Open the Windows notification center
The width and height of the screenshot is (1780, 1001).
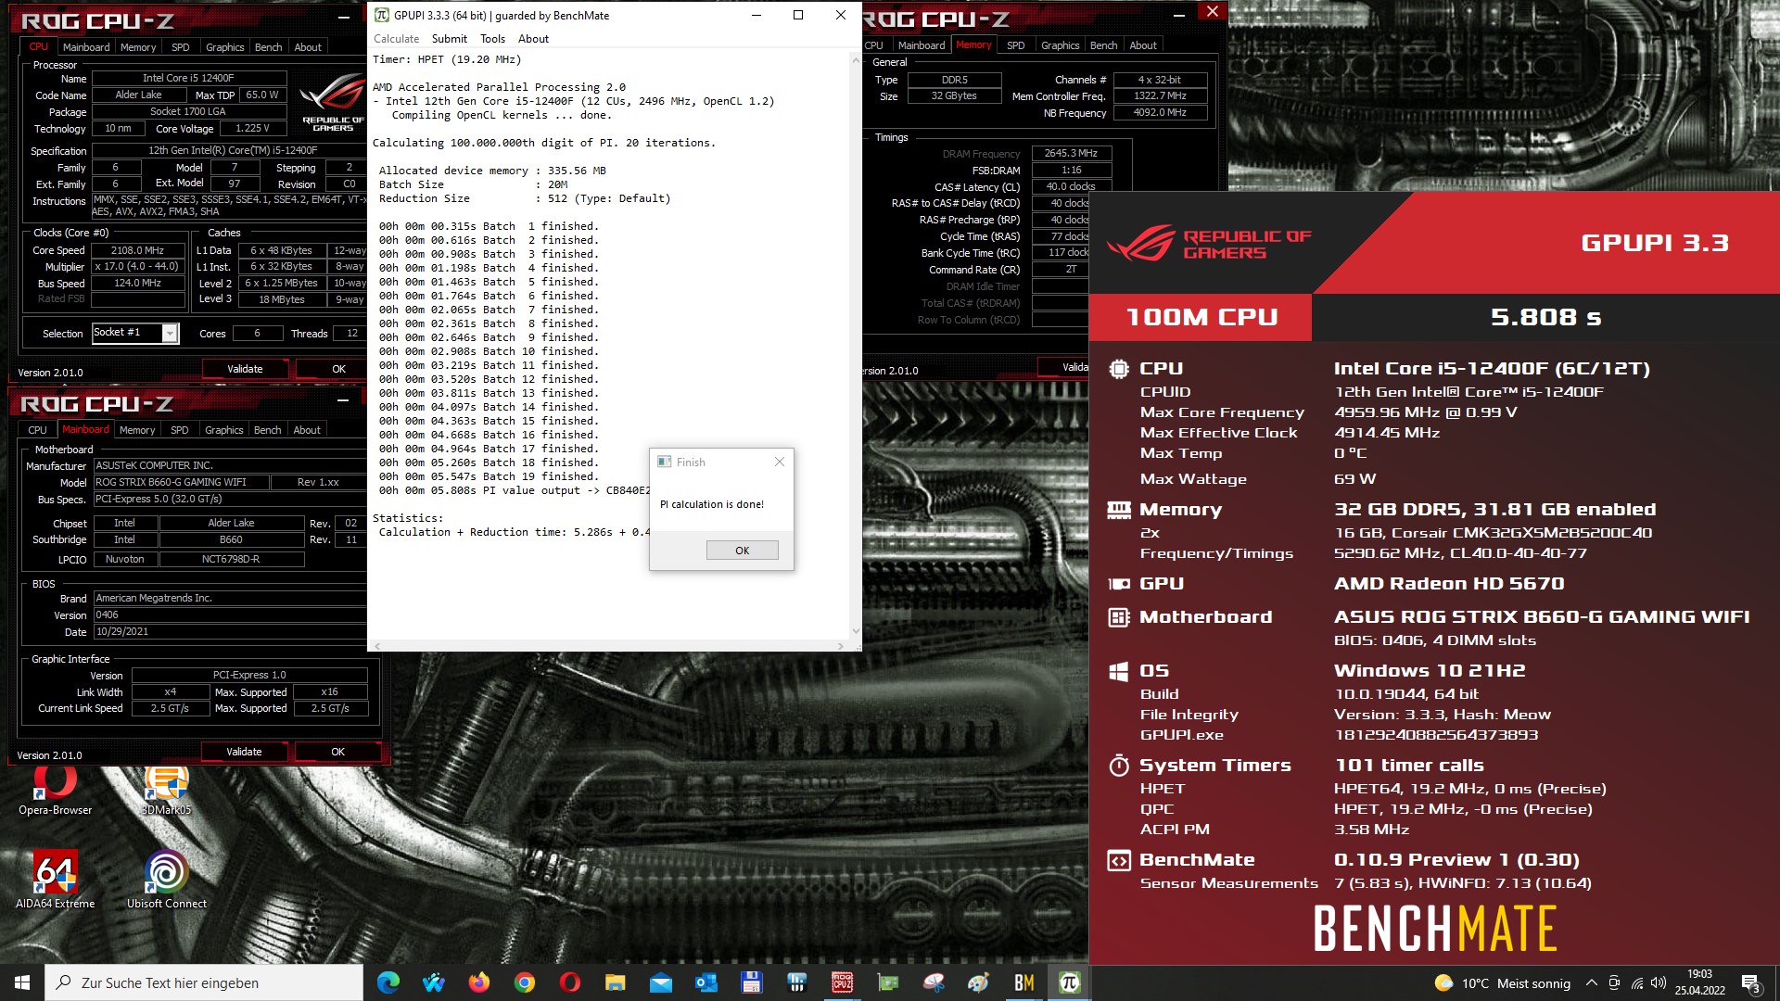(x=1750, y=982)
